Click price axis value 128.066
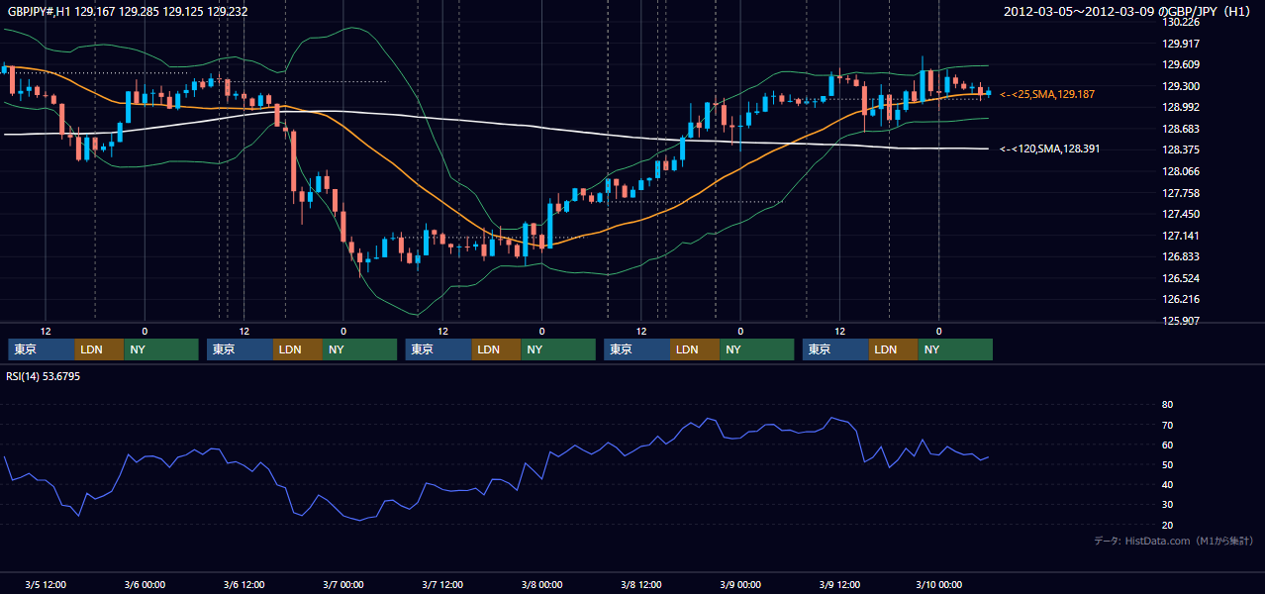1265x594 pixels. [1180, 171]
